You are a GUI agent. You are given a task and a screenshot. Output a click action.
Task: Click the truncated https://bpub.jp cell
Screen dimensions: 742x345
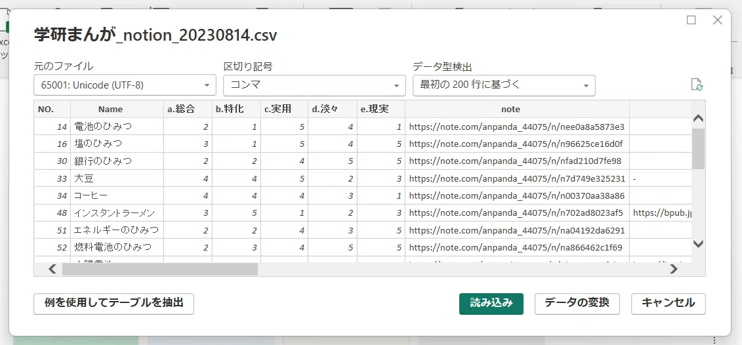pyautogui.click(x=661, y=213)
